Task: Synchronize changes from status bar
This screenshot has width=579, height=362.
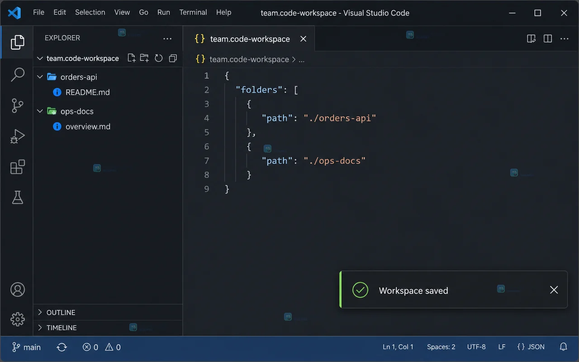Action: point(62,347)
